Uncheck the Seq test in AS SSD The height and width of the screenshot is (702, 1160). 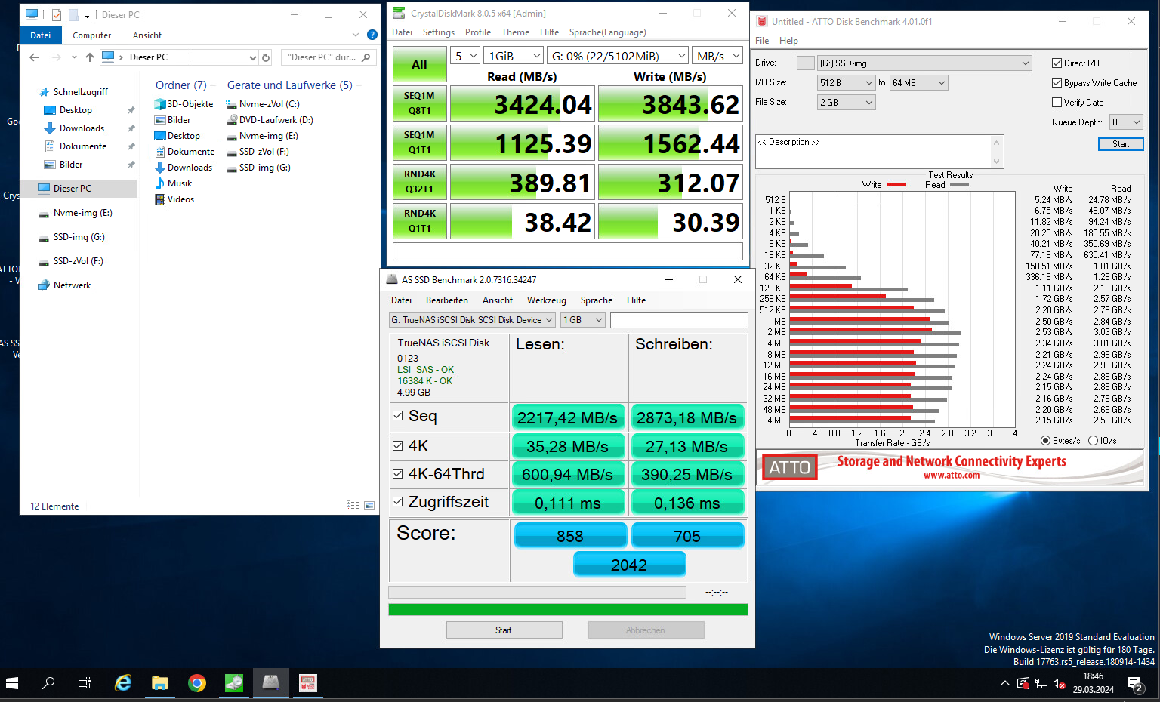click(x=398, y=416)
